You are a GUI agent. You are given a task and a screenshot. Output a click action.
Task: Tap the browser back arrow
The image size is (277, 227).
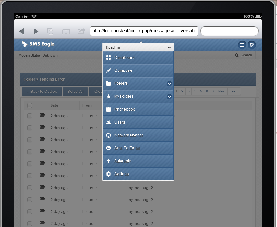coord(21,31)
